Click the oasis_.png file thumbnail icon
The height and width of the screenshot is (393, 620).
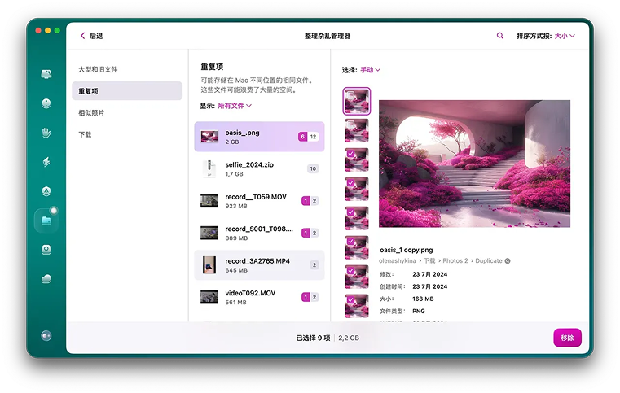[x=209, y=137]
